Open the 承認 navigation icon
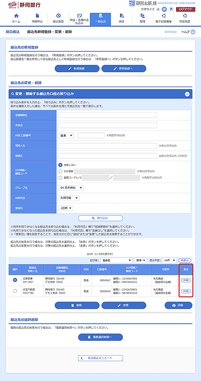Image resolution: width=201 pixels, height=381 pixels. [121, 16]
